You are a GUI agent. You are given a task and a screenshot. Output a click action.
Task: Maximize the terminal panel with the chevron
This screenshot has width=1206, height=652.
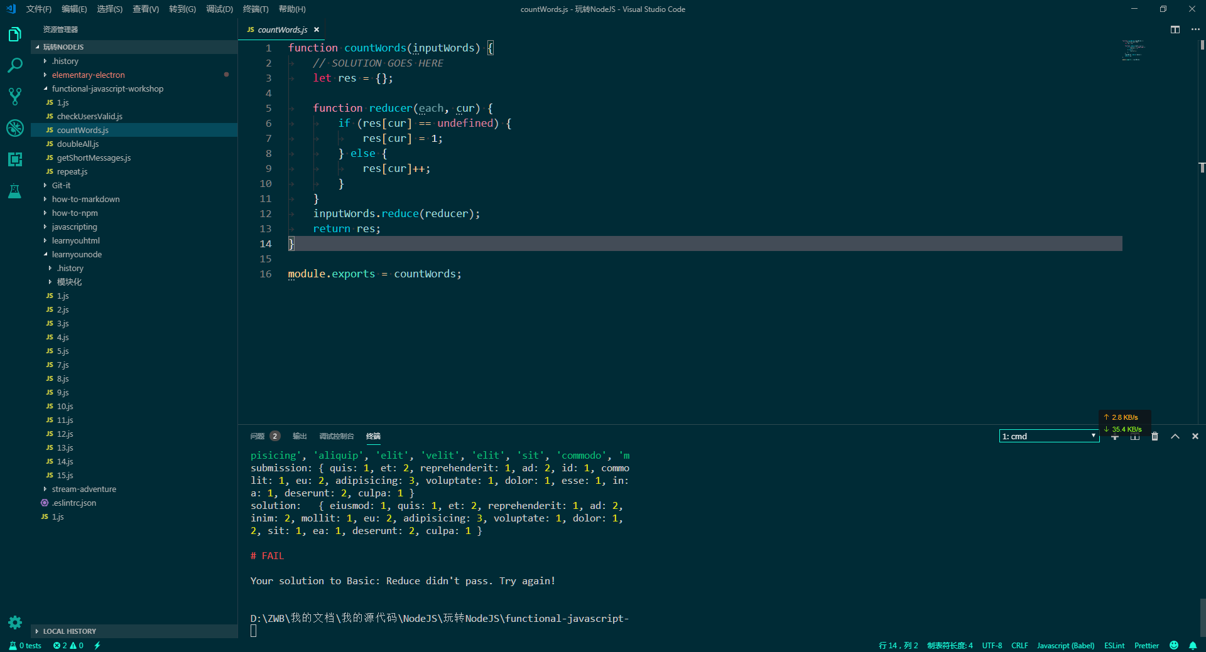point(1175,436)
